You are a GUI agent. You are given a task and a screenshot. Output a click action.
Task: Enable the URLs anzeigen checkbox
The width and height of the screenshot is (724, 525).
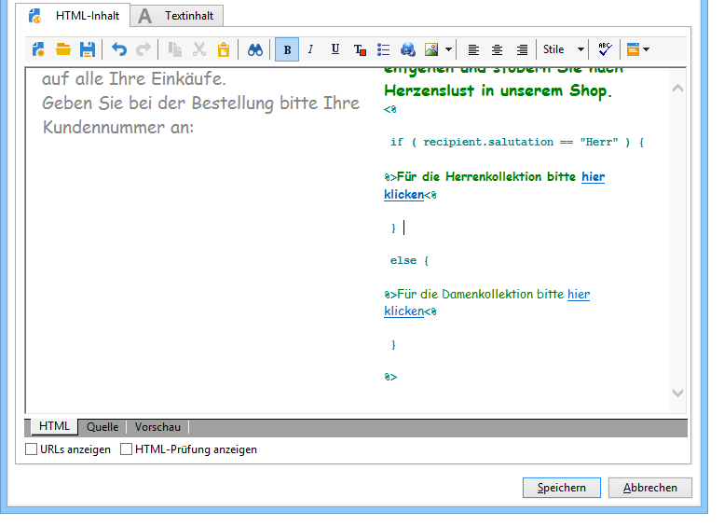click(x=31, y=449)
